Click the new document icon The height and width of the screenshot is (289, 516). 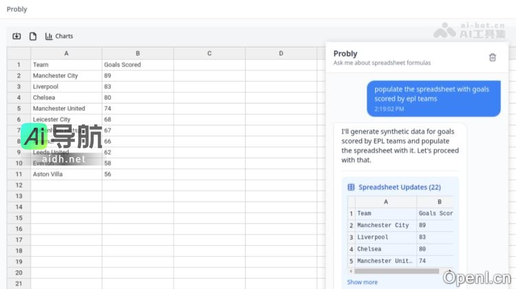pos(32,36)
